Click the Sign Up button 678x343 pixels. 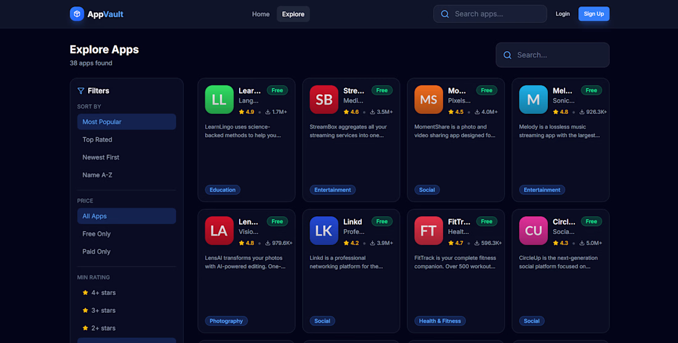tap(594, 14)
